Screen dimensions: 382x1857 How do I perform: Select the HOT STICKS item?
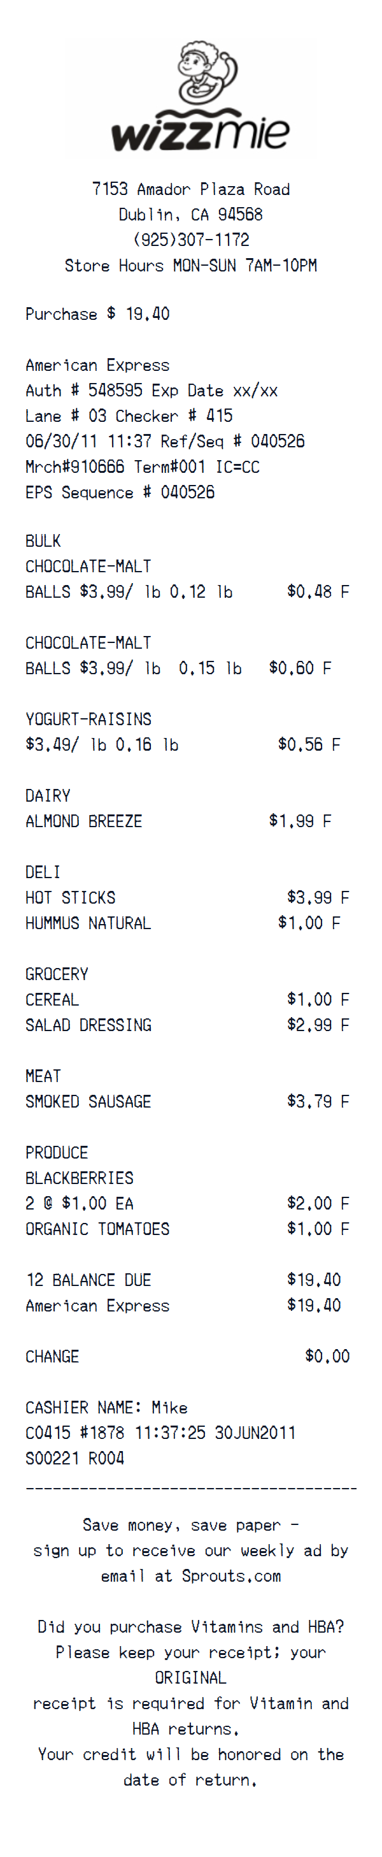pos(70,897)
